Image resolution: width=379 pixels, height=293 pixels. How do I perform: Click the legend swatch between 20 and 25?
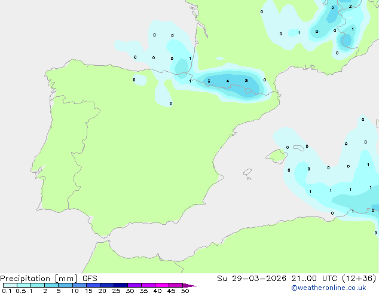coord(107,285)
